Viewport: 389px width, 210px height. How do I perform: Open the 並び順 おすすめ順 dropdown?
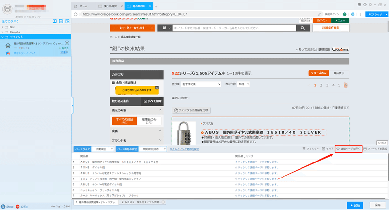(x=201, y=84)
